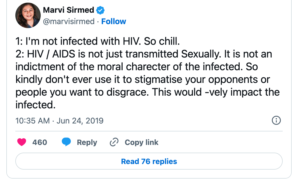The image size is (298, 186).
Task: Click the "kindly don't ever use it" line
Action: pyautogui.click(x=143, y=79)
